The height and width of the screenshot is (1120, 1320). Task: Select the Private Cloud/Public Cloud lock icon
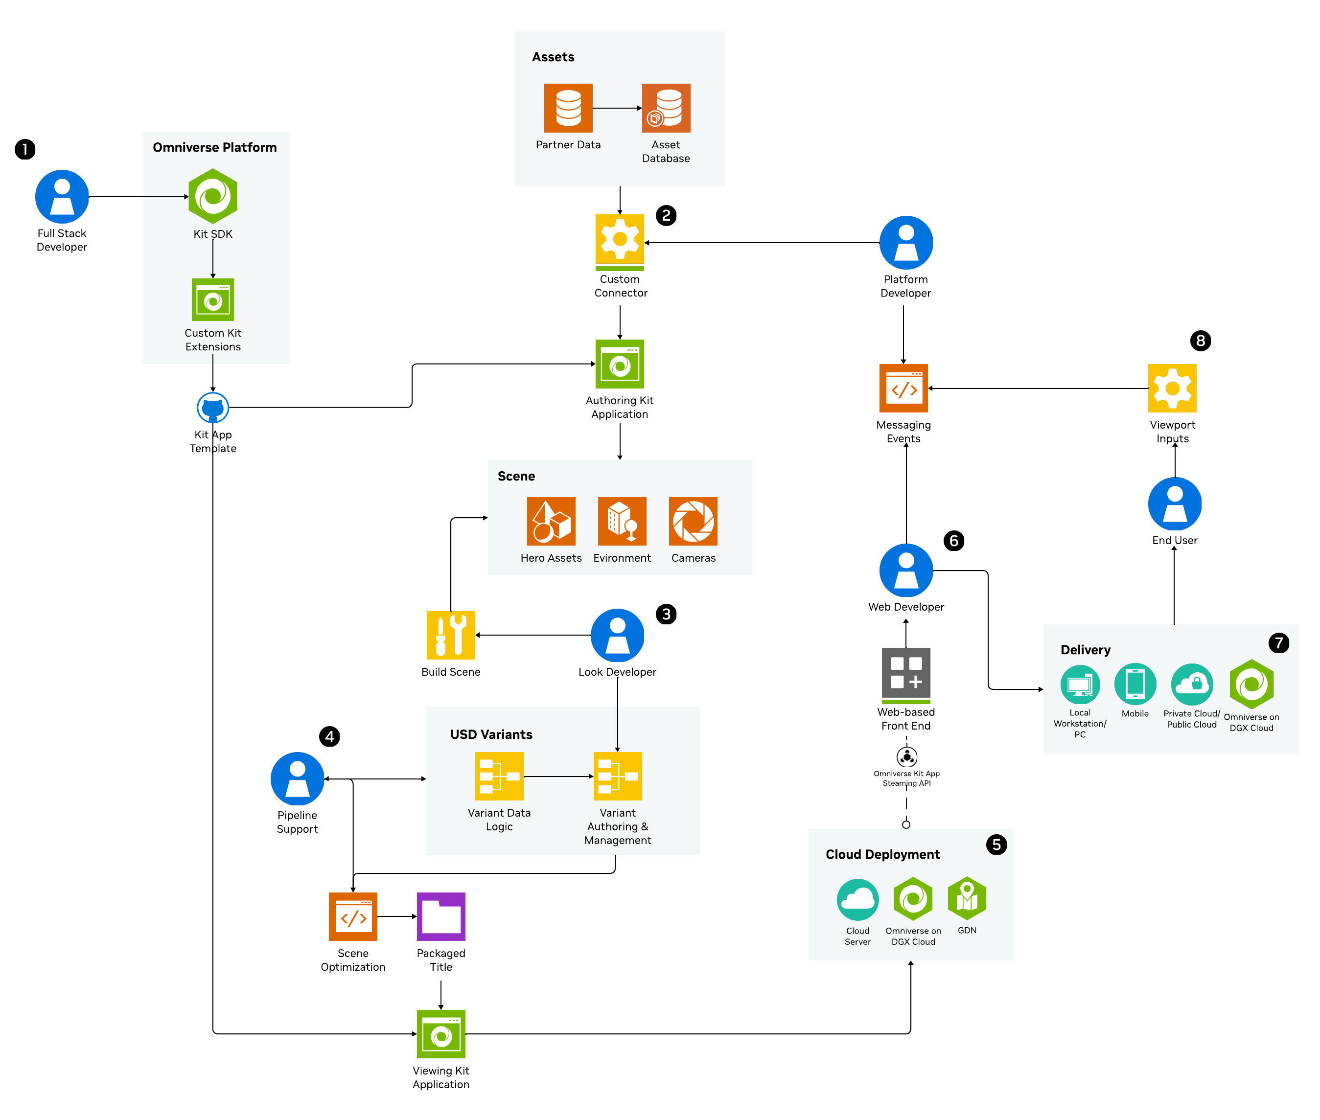click(x=1192, y=685)
